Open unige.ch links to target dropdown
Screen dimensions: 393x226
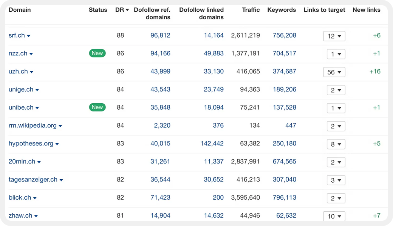(336, 90)
